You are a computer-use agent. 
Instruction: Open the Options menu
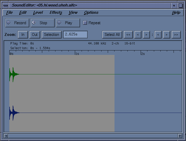[x=91, y=12]
